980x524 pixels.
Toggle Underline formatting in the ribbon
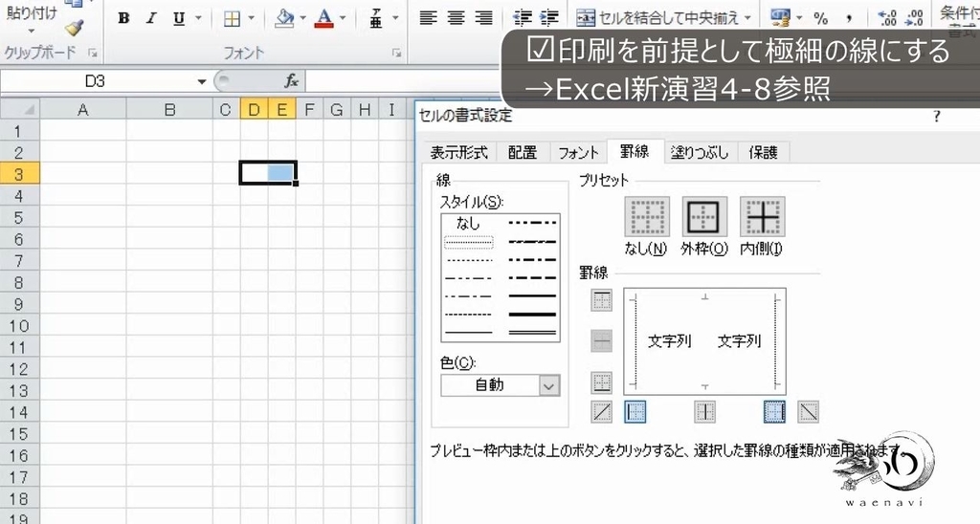[x=179, y=18]
